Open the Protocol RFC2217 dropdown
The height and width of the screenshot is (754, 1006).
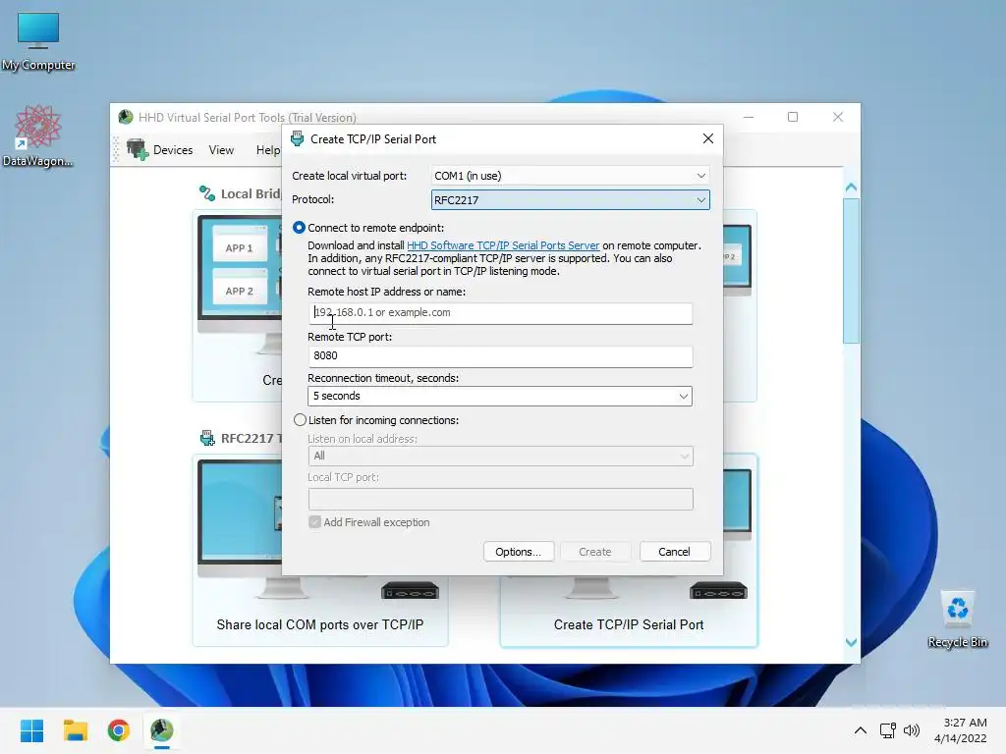[x=571, y=200]
